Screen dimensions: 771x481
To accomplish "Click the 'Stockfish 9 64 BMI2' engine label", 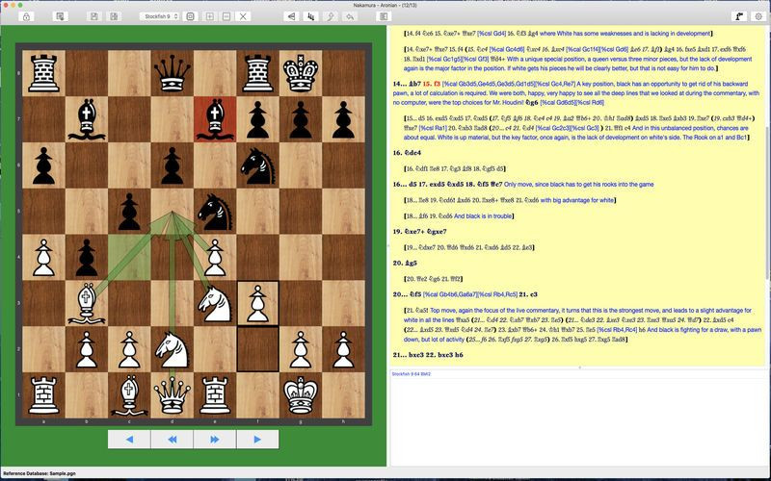I will coord(412,374).
